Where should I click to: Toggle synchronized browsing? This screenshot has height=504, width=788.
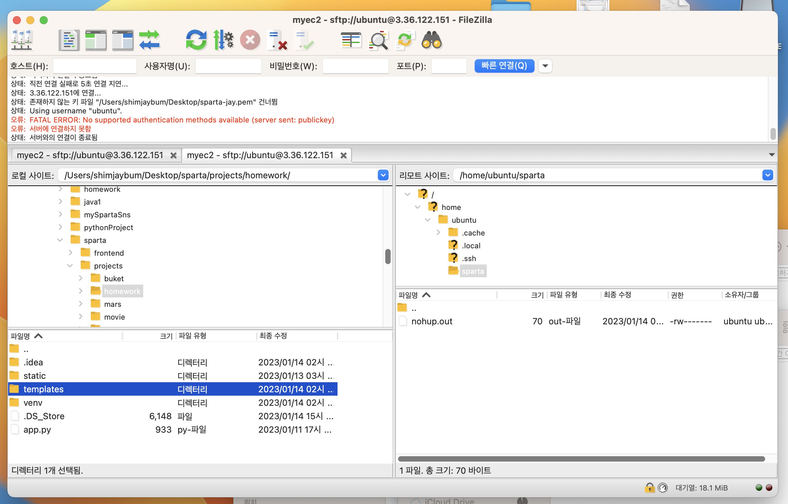(x=405, y=40)
